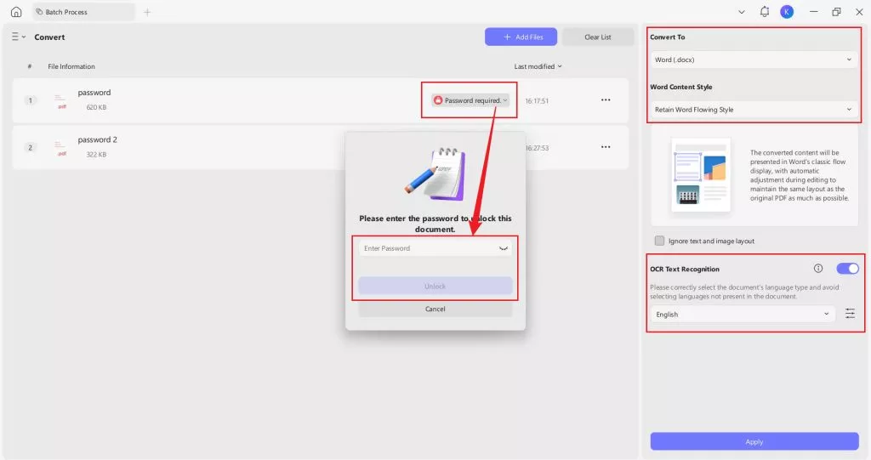Click the Home icon in the title bar
The height and width of the screenshot is (460, 871).
pyautogui.click(x=16, y=12)
